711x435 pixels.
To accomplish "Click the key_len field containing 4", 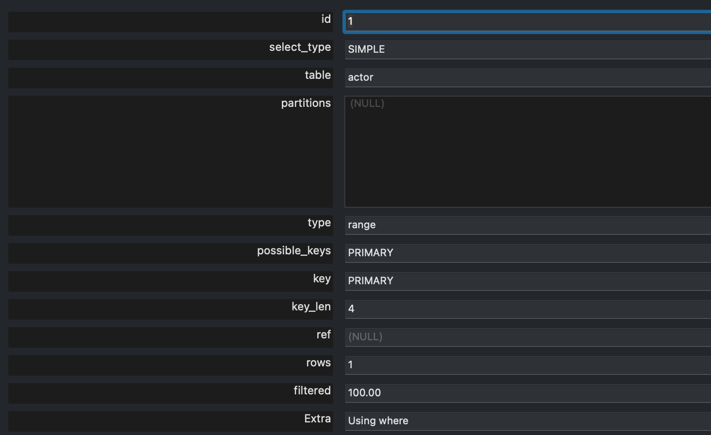I will (x=527, y=309).
